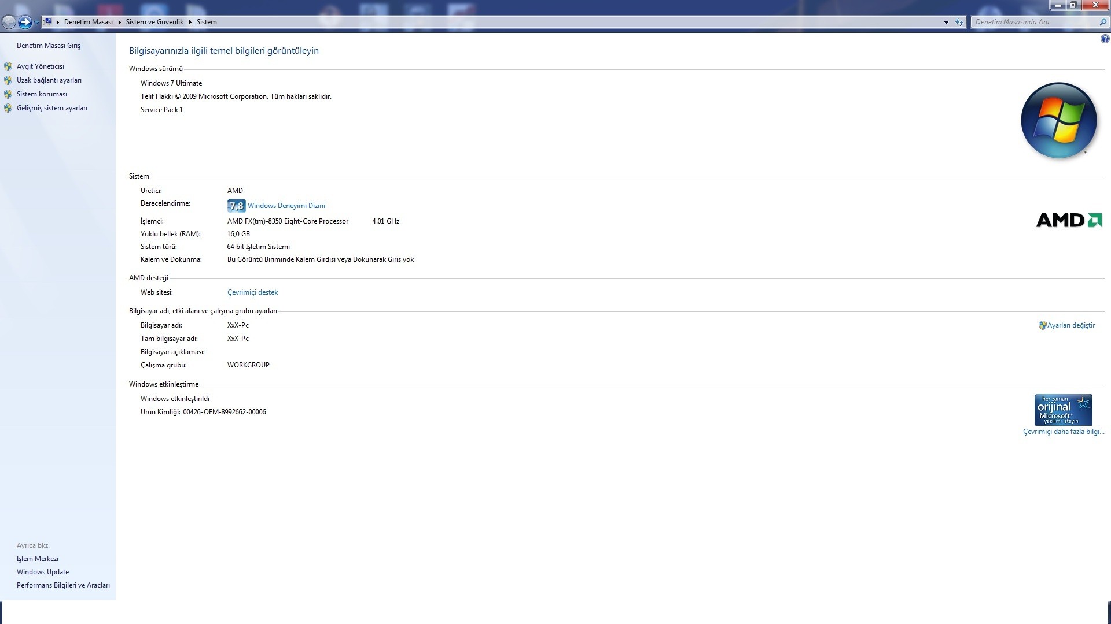
Task: Click the WORKGROUP value
Action: click(248, 365)
